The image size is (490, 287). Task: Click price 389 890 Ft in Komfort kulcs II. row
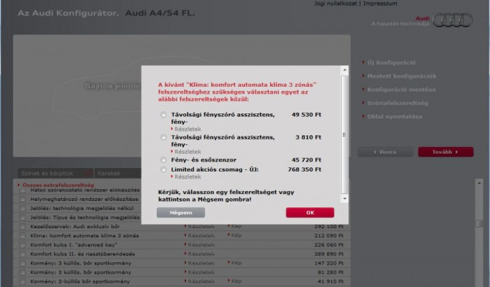(329, 254)
